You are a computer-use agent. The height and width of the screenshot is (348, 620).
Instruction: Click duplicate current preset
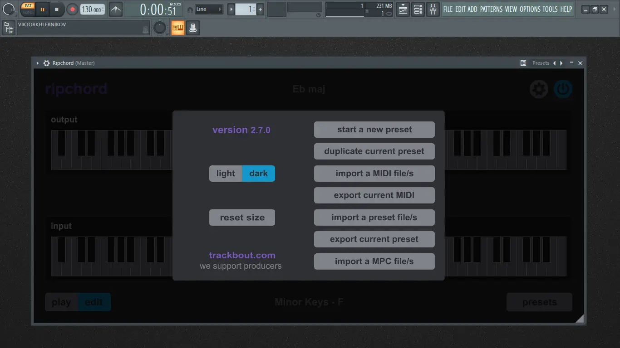tap(374, 151)
